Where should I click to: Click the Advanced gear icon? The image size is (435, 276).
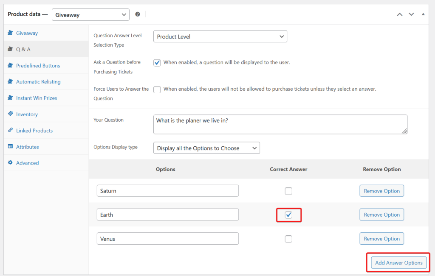click(11, 163)
